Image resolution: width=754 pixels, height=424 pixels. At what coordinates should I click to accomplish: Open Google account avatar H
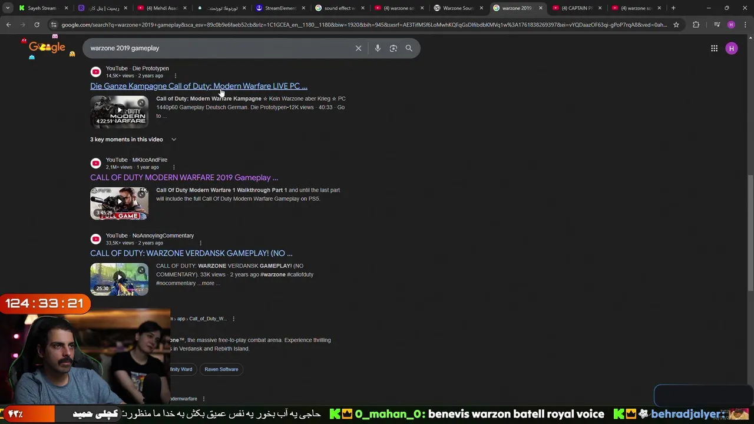(732, 48)
